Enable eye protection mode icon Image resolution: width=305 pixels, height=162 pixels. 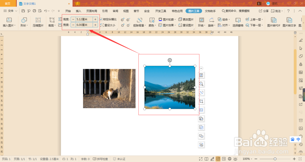point(235,159)
